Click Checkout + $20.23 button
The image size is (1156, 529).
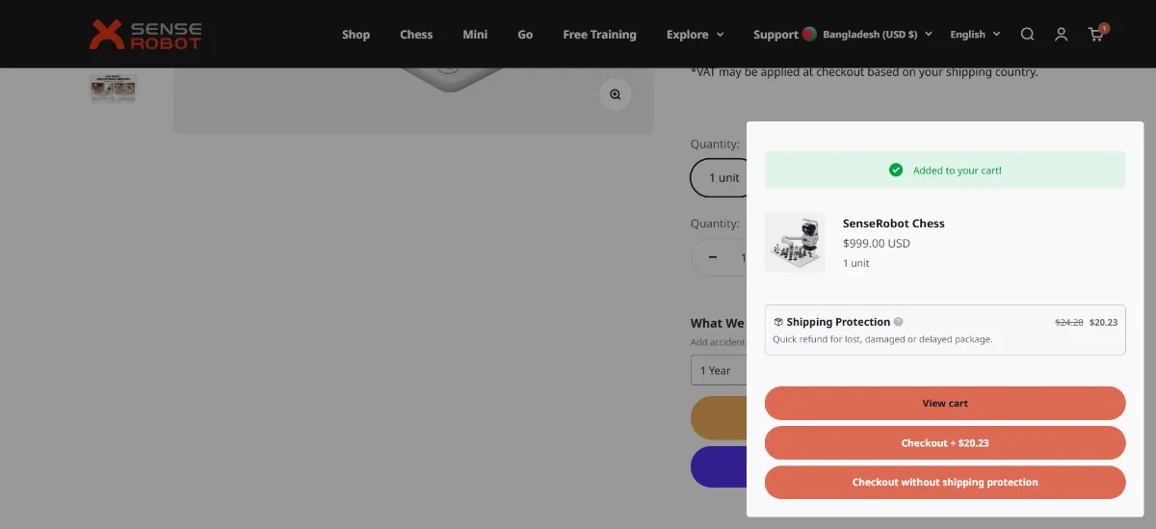[945, 442]
